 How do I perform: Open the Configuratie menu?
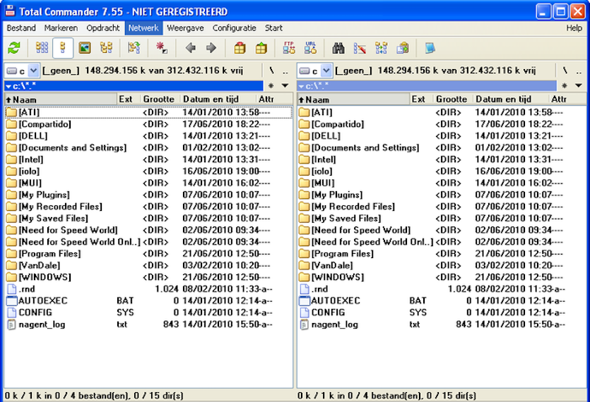coord(234,28)
